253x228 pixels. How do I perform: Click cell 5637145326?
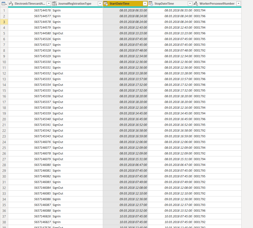30,39
